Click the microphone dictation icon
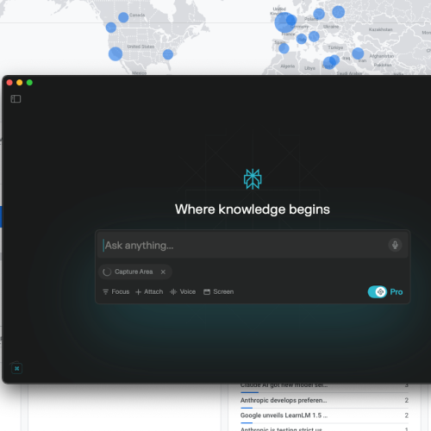The height and width of the screenshot is (431, 431). pos(395,245)
